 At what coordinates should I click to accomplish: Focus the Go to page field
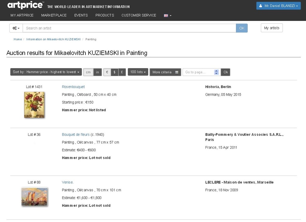tap(202, 72)
